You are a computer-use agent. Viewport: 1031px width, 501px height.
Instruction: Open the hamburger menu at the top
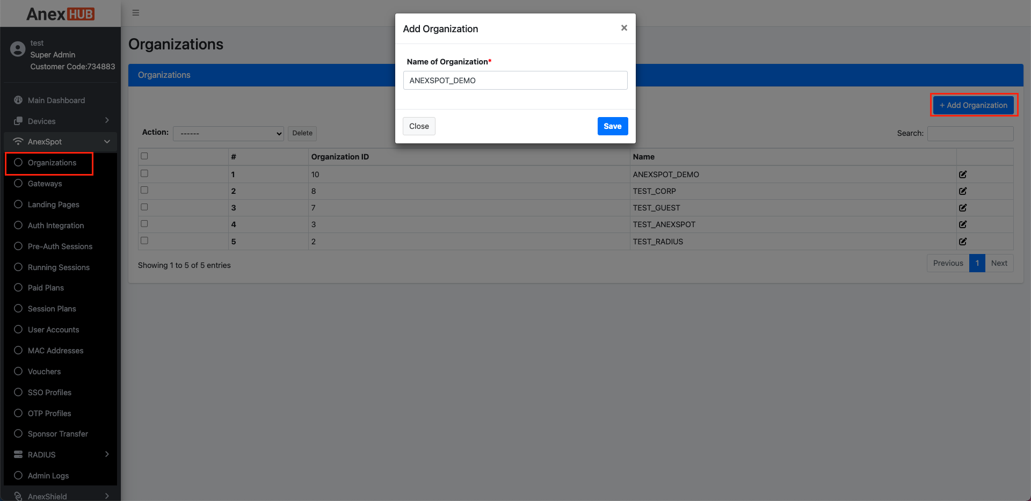135,12
